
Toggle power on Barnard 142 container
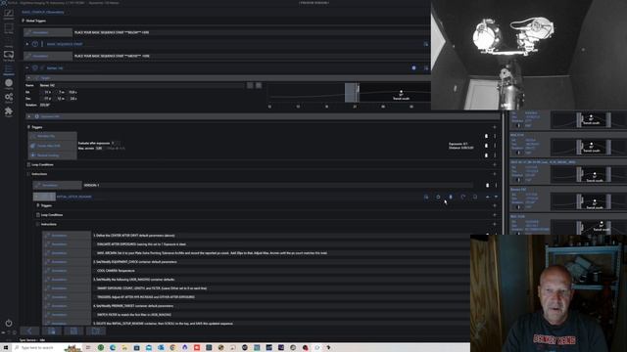[35, 67]
